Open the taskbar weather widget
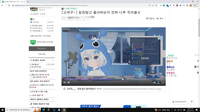The width and height of the screenshot is (200, 112). click(x=162, y=110)
